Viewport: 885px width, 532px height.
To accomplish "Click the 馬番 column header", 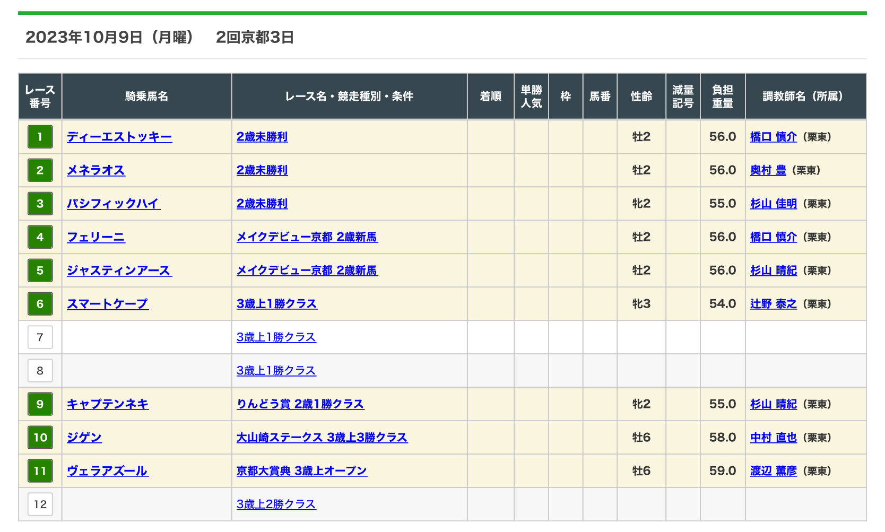I will click(x=600, y=97).
